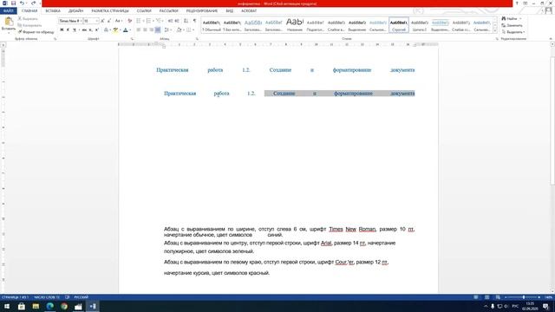Switch to the View tab
Screen dimensions: 555x312
(x=229, y=11)
